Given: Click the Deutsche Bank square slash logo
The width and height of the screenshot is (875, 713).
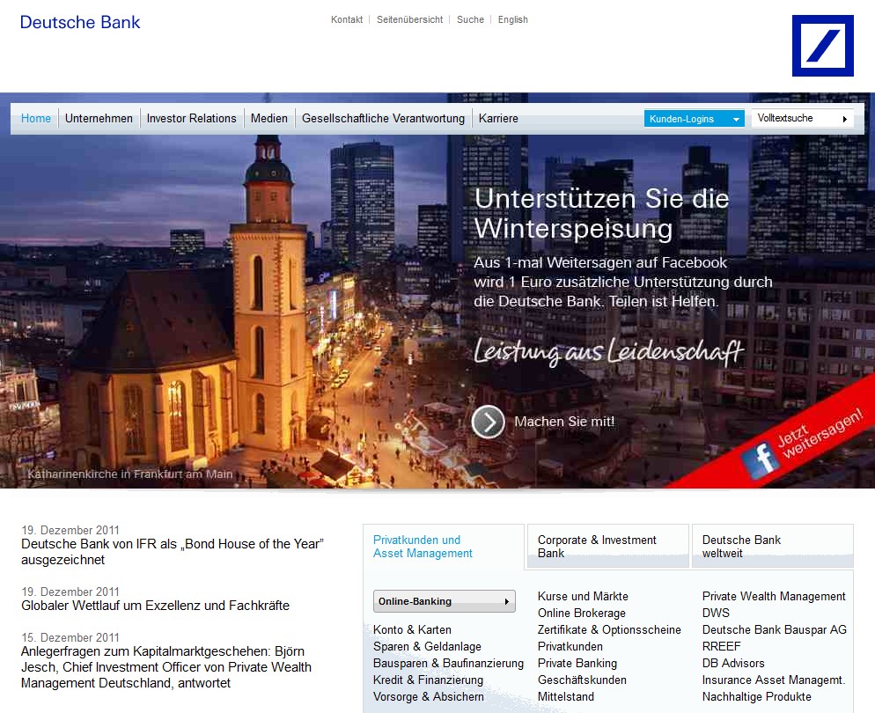Looking at the screenshot, I should 822,46.
